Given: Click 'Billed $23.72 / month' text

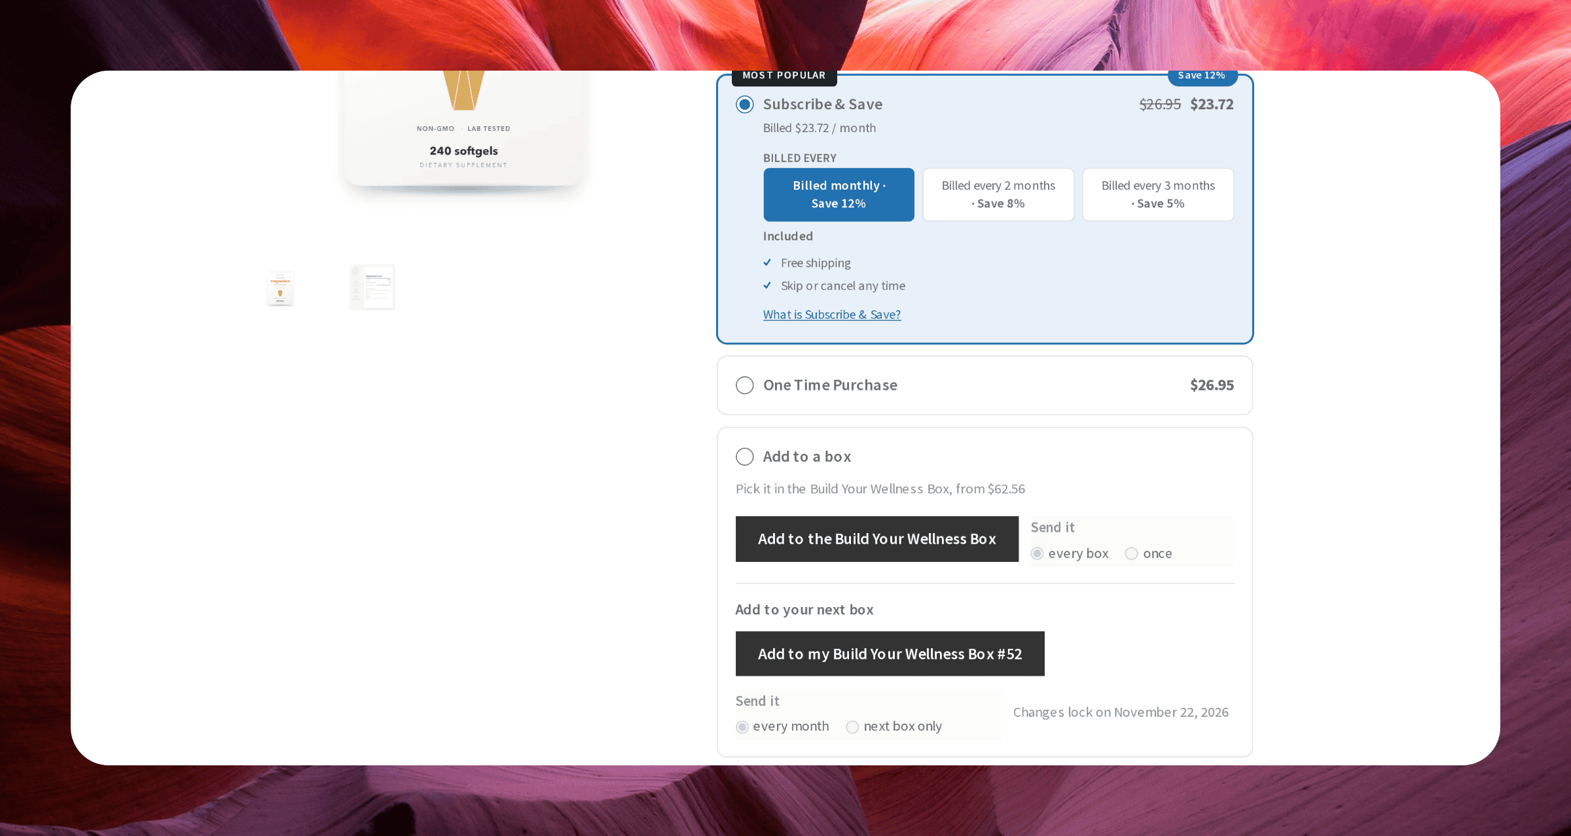Looking at the screenshot, I should click(820, 128).
